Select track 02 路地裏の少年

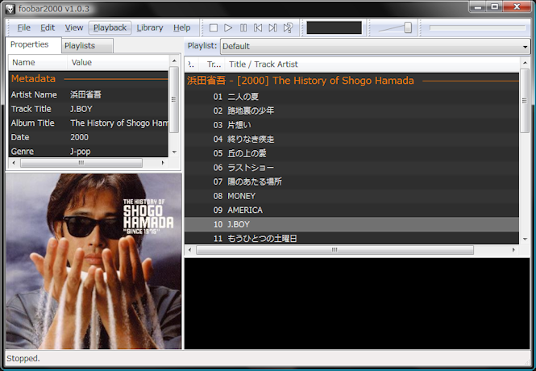click(x=351, y=110)
